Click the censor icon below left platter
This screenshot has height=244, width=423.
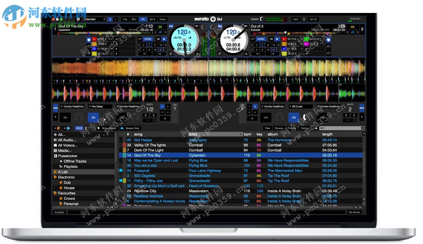[x=171, y=54]
